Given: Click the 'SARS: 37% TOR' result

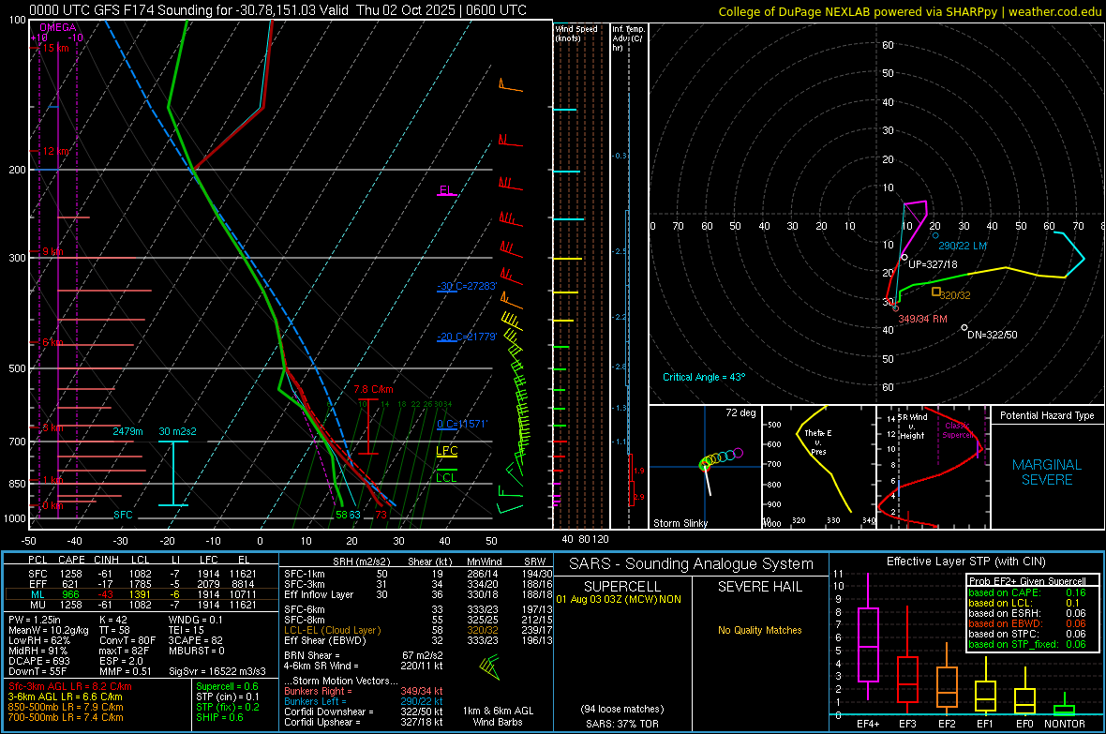Looking at the screenshot, I should tap(622, 724).
